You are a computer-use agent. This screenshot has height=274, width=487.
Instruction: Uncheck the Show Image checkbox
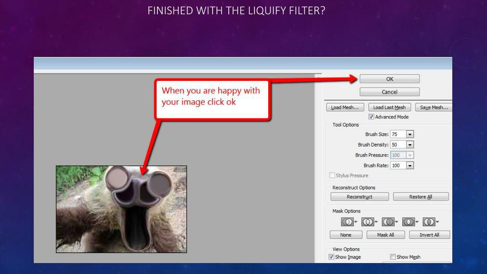click(x=331, y=257)
